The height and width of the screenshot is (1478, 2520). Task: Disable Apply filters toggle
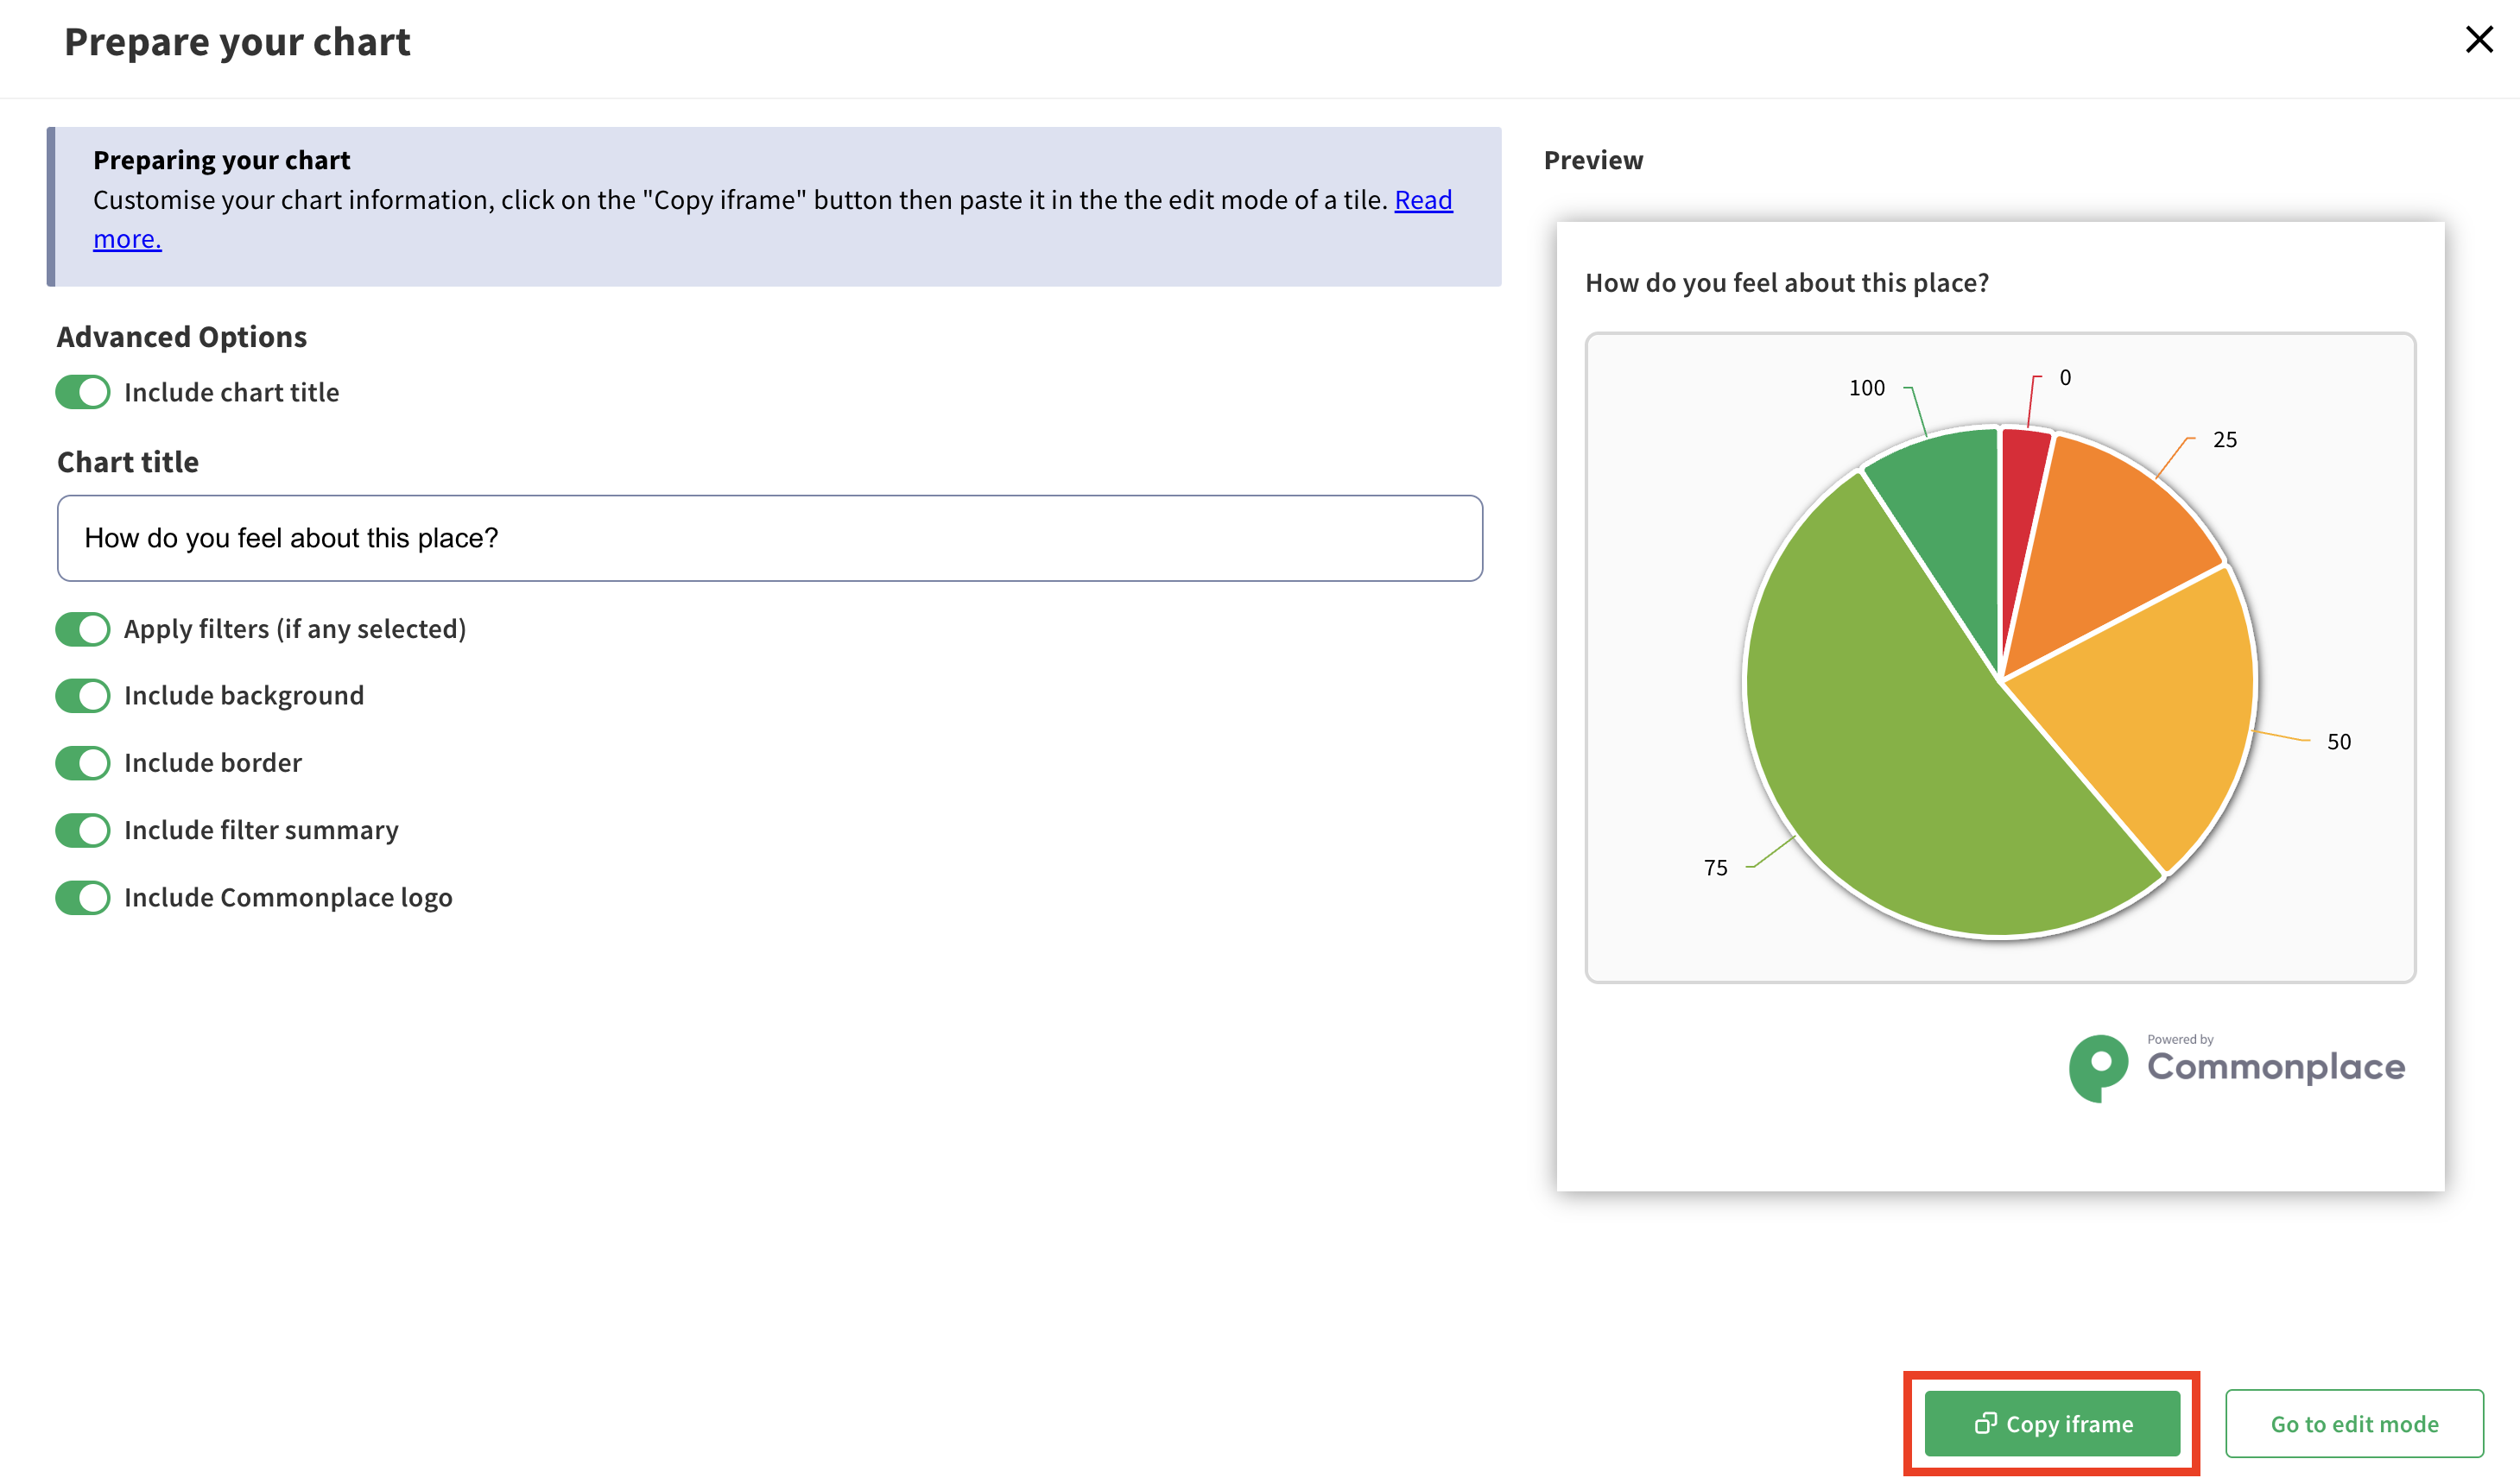83,629
